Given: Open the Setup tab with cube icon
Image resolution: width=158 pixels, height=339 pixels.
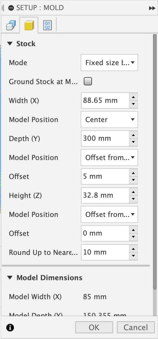Looking at the screenshot, I should 11,25.
